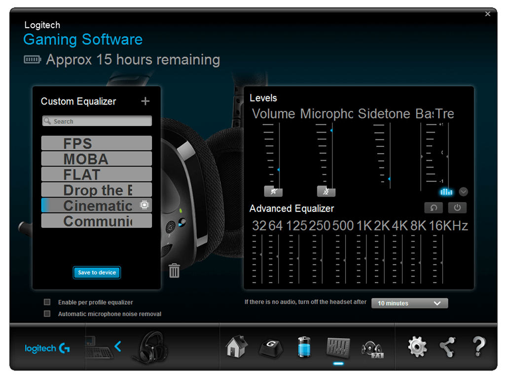Viewport: 505px width, 381px height.
Task: Enable per profile equalizer checkbox
Action: 47,302
